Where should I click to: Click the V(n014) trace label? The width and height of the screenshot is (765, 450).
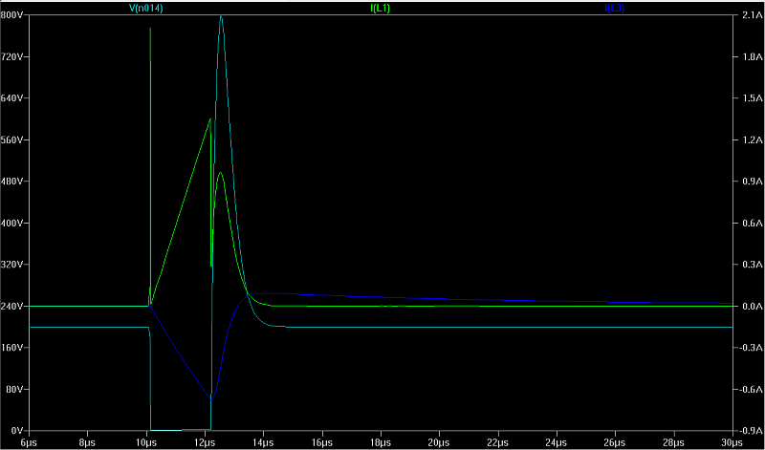[x=146, y=8]
